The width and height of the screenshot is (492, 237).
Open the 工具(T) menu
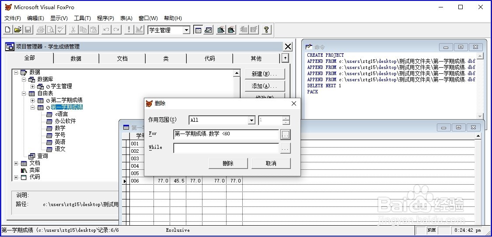click(x=82, y=18)
